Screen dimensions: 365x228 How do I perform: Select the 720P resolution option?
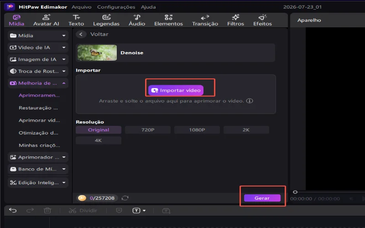click(148, 130)
